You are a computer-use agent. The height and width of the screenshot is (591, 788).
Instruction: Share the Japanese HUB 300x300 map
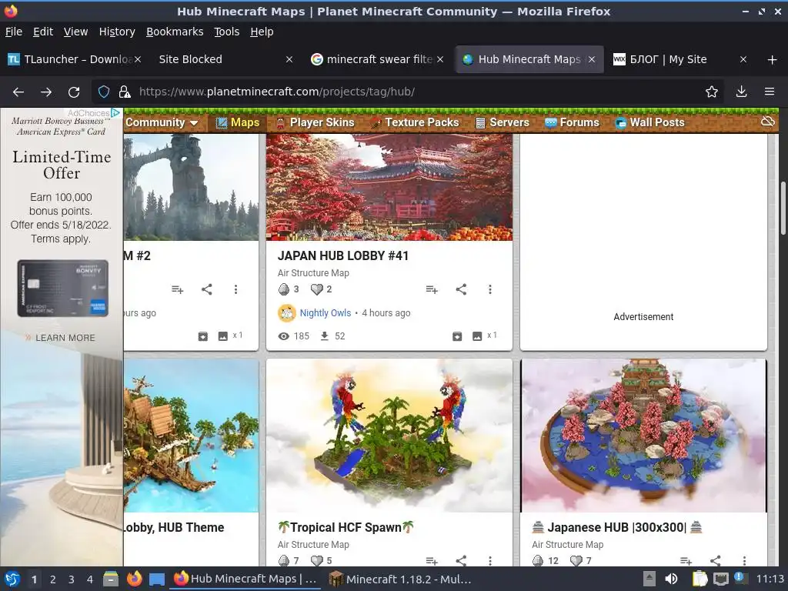click(715, 560)
